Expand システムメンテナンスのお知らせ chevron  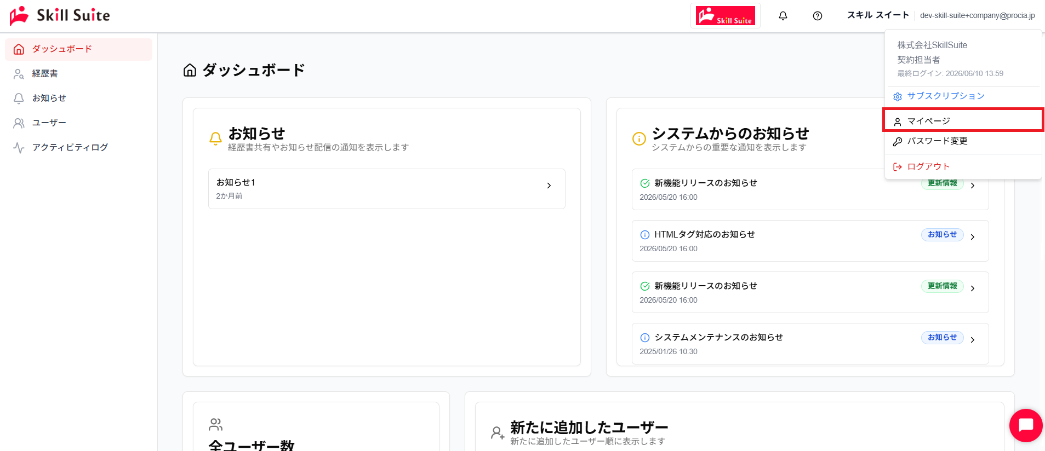pyautogui.click(x=973, y=340)
